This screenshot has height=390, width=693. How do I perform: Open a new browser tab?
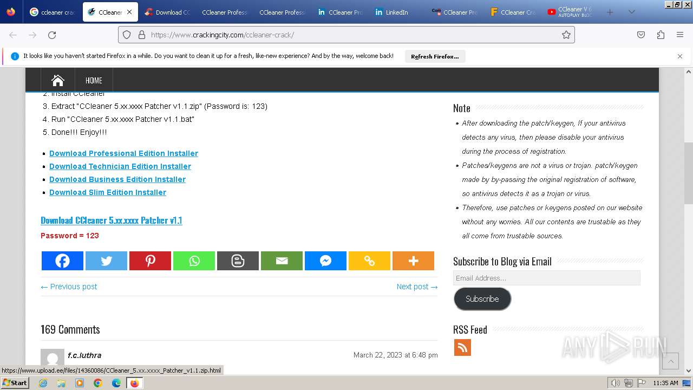610,12
